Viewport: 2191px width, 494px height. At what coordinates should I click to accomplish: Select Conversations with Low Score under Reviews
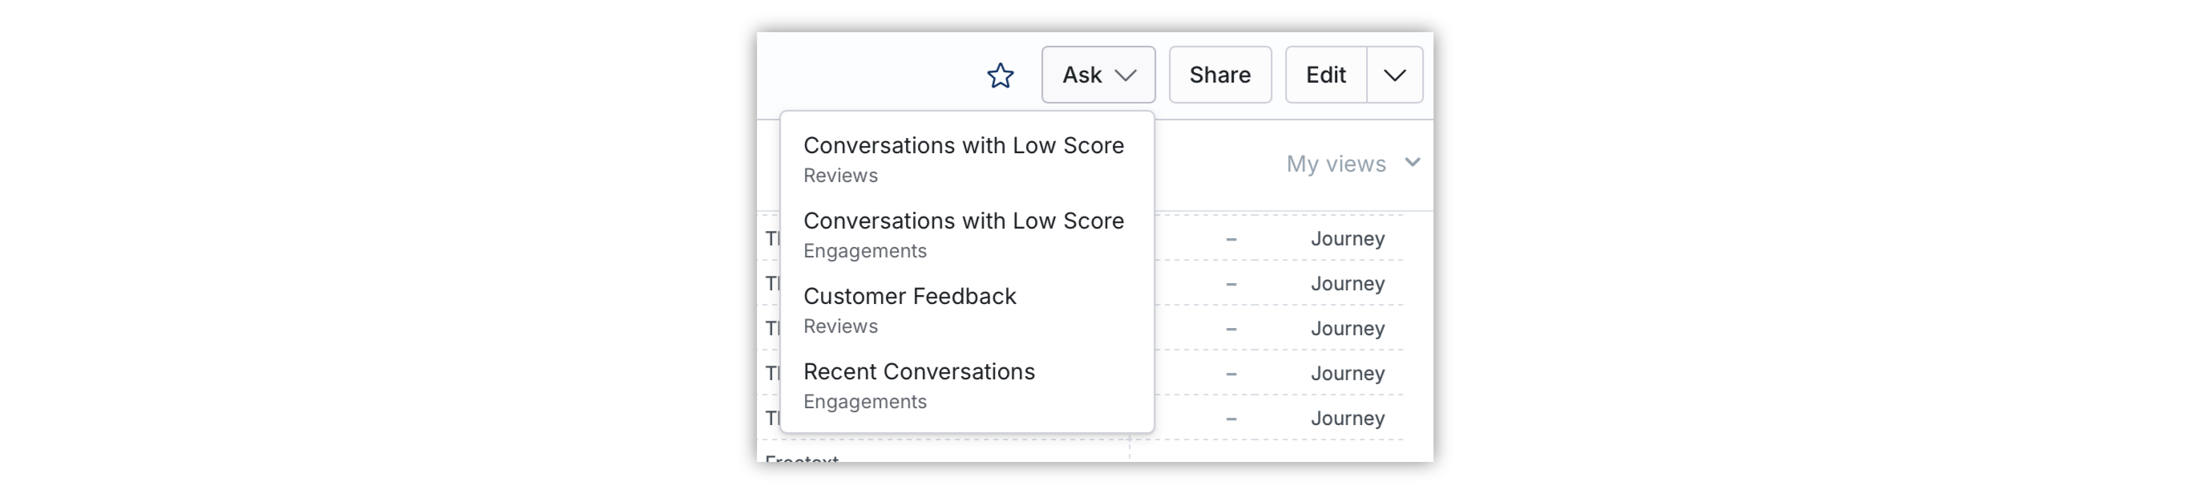click(966, 159)
